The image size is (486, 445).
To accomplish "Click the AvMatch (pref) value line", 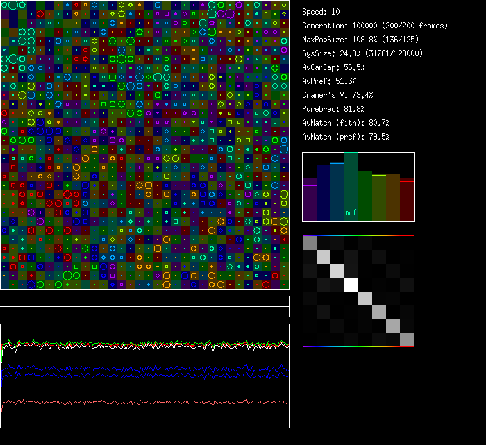I will [x=346, y=137].
